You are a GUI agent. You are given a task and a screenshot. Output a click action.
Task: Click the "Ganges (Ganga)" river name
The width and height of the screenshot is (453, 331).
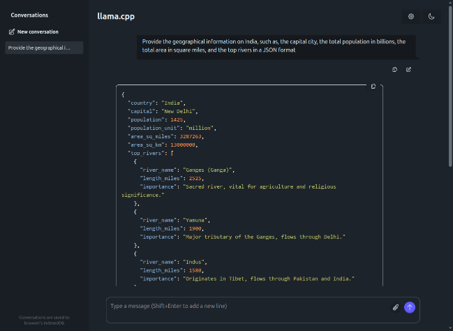209,170
